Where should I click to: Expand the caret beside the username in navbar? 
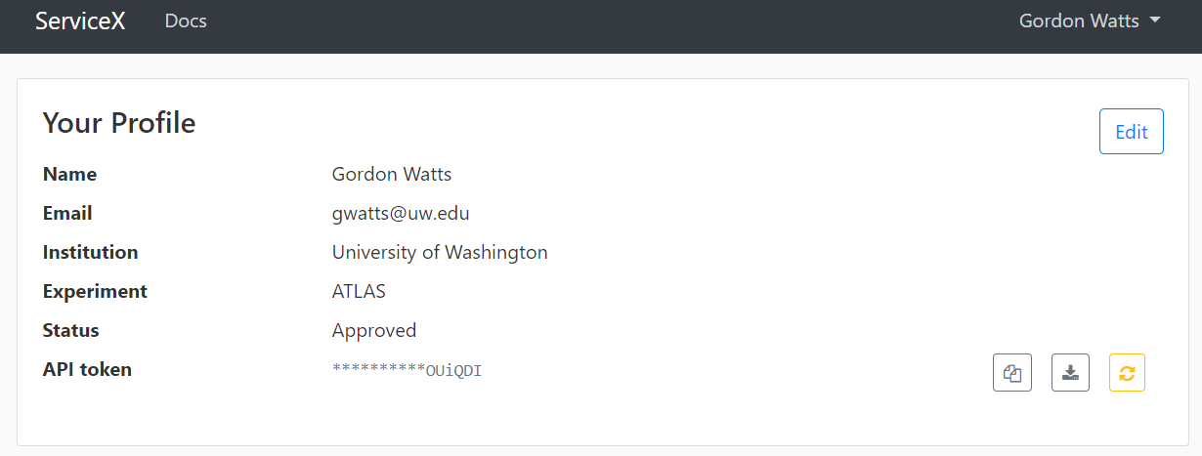click(x=1155, y=21)
